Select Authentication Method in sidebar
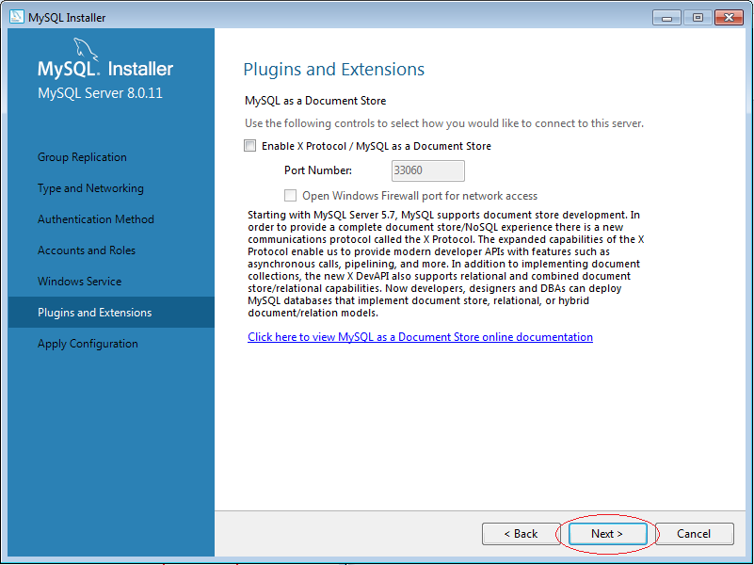This screenshot has width=754, height=565. point(96,219)
